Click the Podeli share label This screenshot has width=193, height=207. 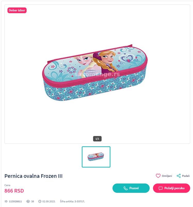(x=186, y=176)
